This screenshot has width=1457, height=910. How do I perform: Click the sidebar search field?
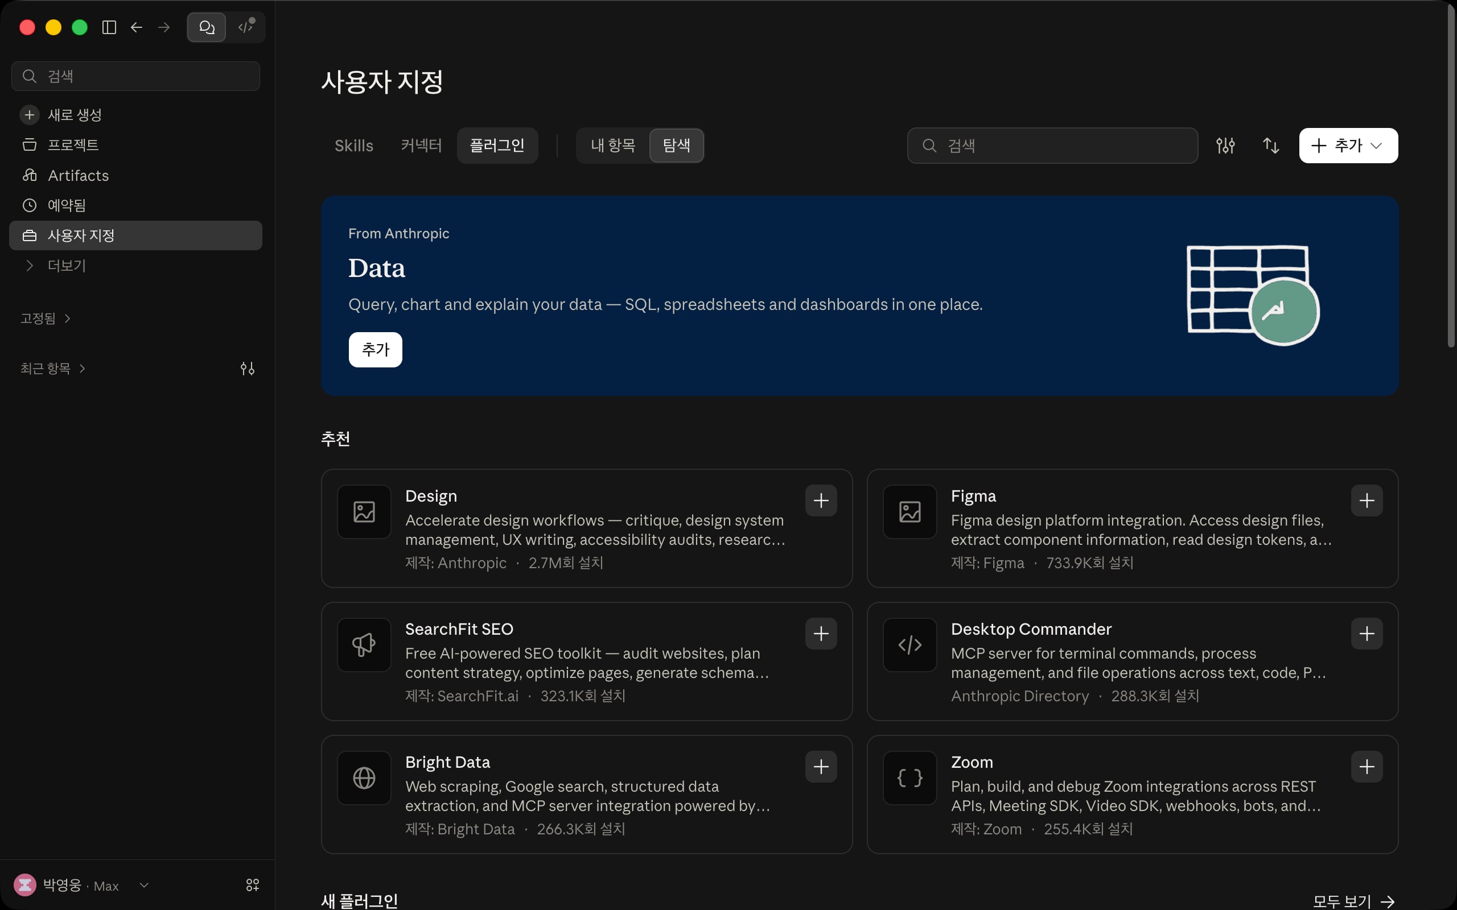[135, 76]
